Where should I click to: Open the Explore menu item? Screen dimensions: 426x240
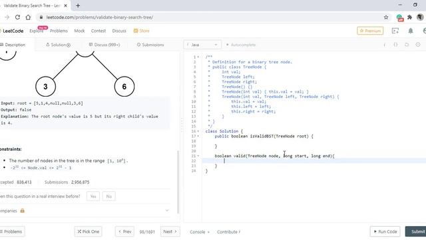pos(37,31)
